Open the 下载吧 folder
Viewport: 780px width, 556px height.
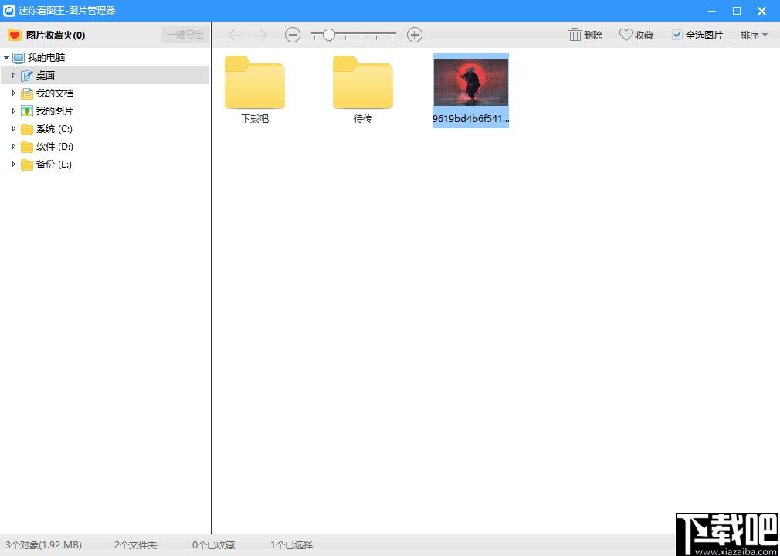point(255,89)
